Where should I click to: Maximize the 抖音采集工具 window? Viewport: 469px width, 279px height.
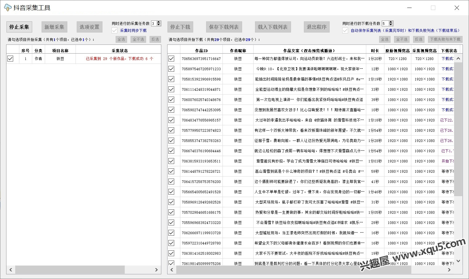pos(433,8)
